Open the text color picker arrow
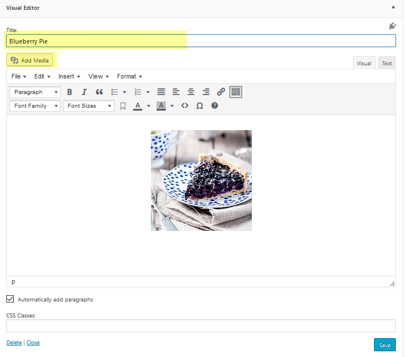 click(x=149, y=106)
